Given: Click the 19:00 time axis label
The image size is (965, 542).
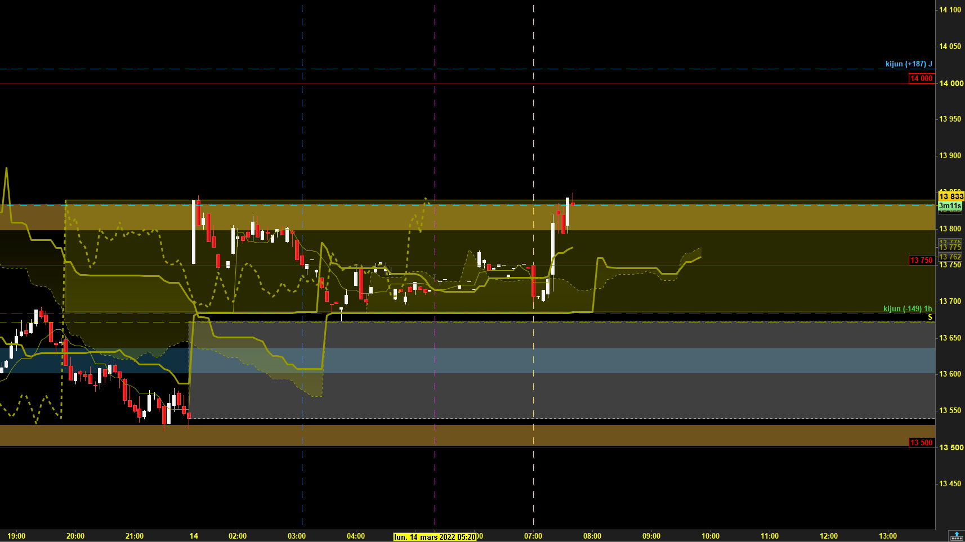Looking at the screenshot, I should click(x=16, y=536).
